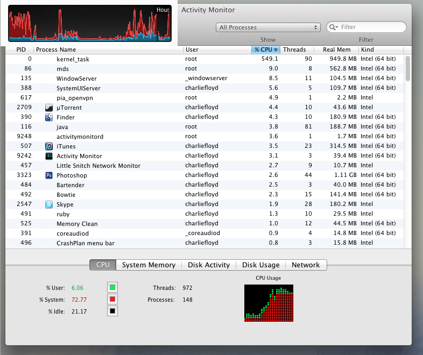Click the Activity Monitor app icon in list
This screenshot has width=423, height=355.
(x=49, y=156)
